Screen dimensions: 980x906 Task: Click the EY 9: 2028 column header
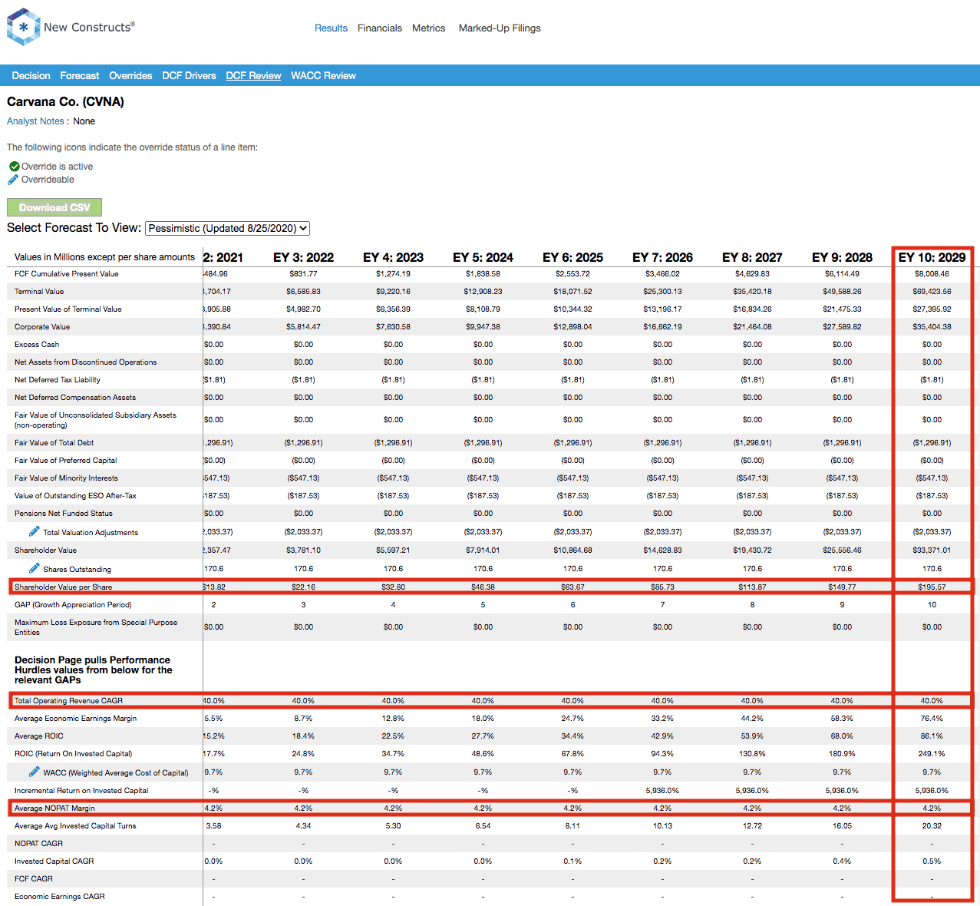(842, 257)
